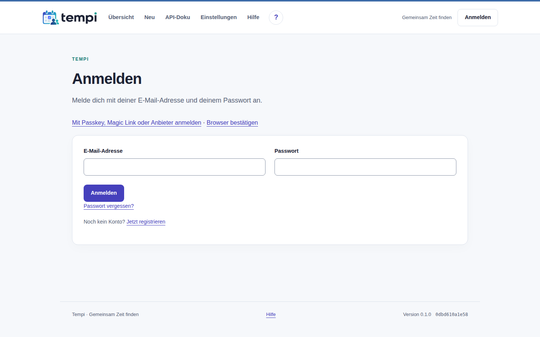The width and height of the screenshot is (540, 337).
Task: Open the Übersicht menu item
Action: 121,17
